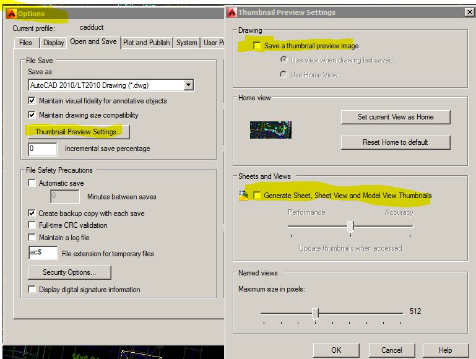Click Reset Home to default button

tap(396, 142)
